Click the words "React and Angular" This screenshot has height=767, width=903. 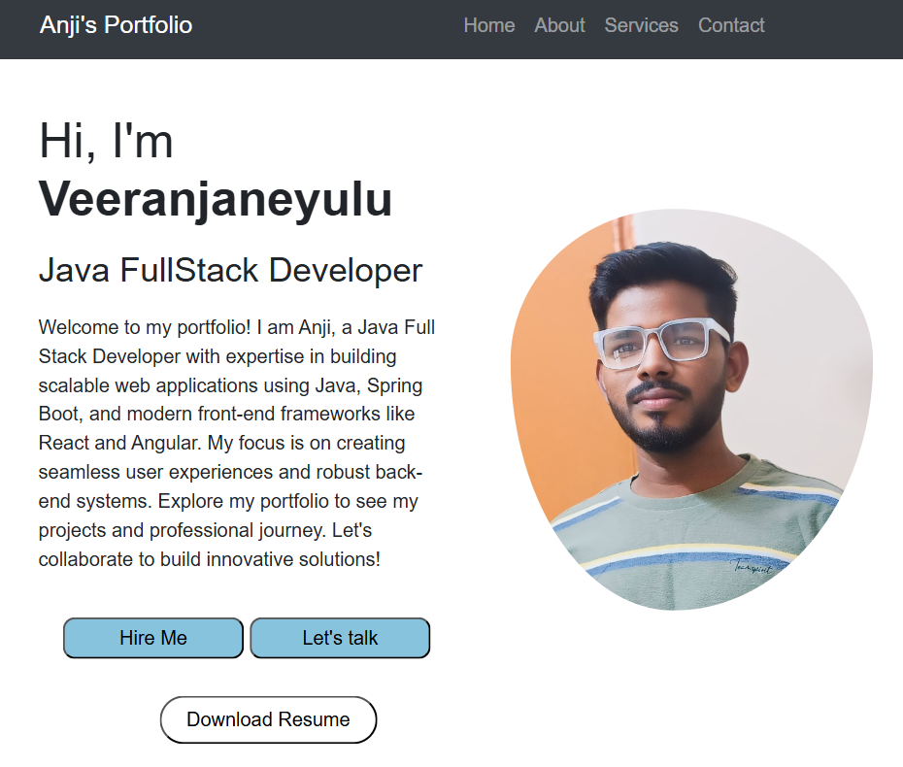pyautogui.click(x=118, y=444)
